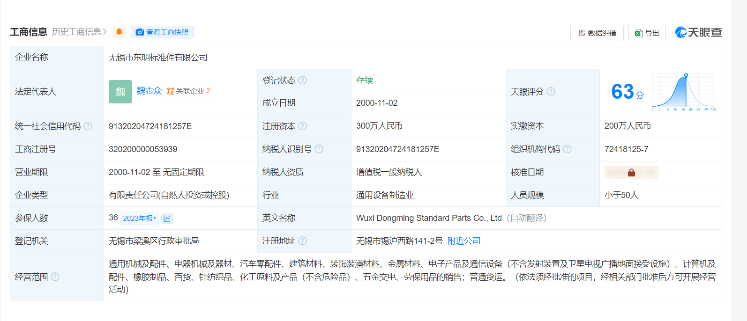Click help icon beside 纳税人识别号
747x321 pixels.
point(319,149)
